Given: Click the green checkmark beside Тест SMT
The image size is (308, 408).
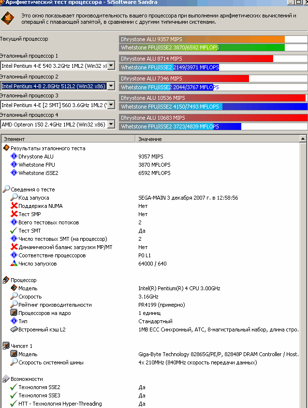Looking at the screenshot, I should 14,231.
